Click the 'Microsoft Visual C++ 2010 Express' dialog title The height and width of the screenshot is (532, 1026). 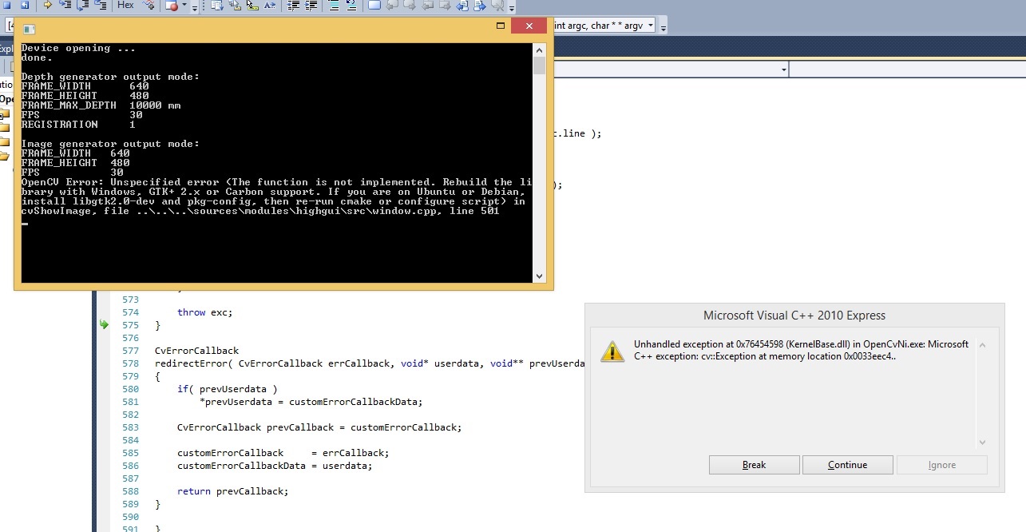point(794,316)
